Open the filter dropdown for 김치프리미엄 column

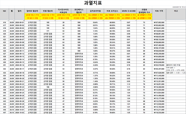pos(103,21)
